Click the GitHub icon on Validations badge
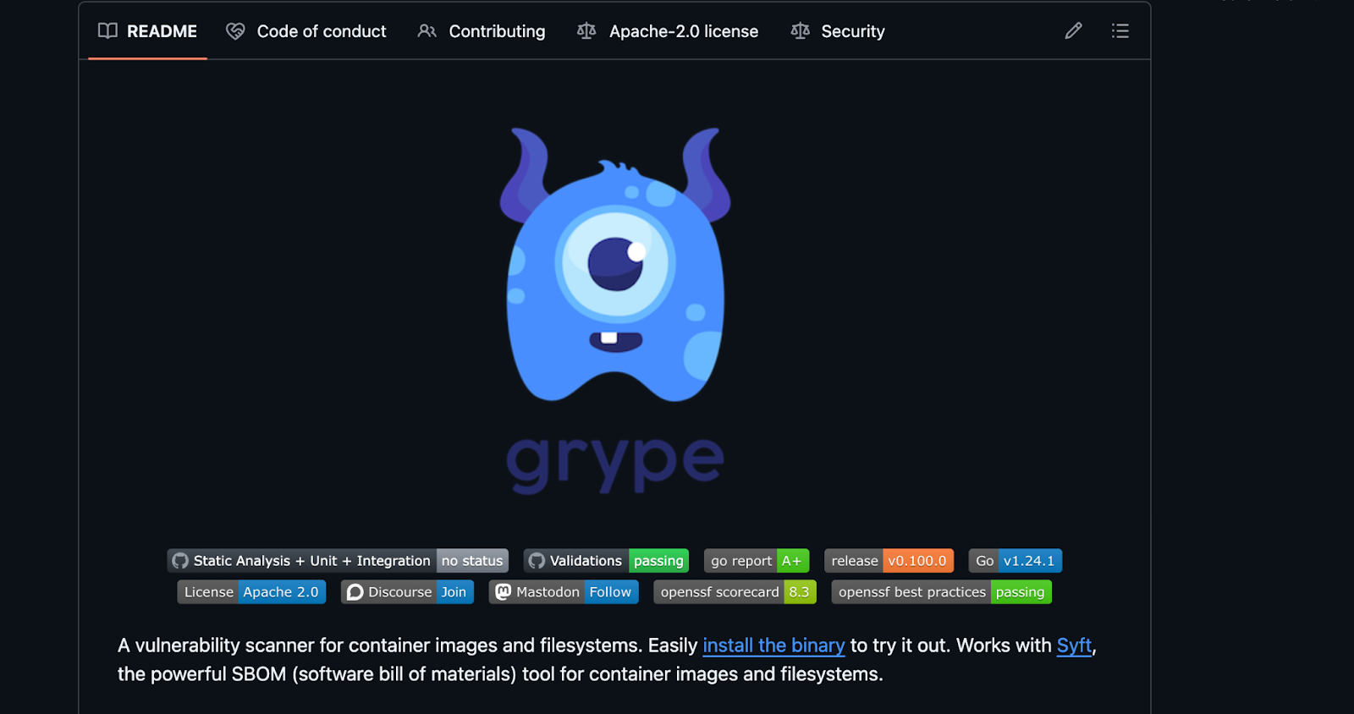 click(x=537, y=561)
